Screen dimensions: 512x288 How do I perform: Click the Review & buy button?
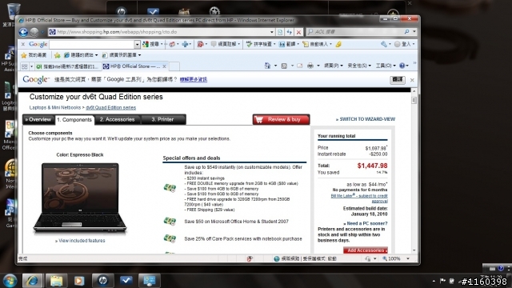(281, 119)
